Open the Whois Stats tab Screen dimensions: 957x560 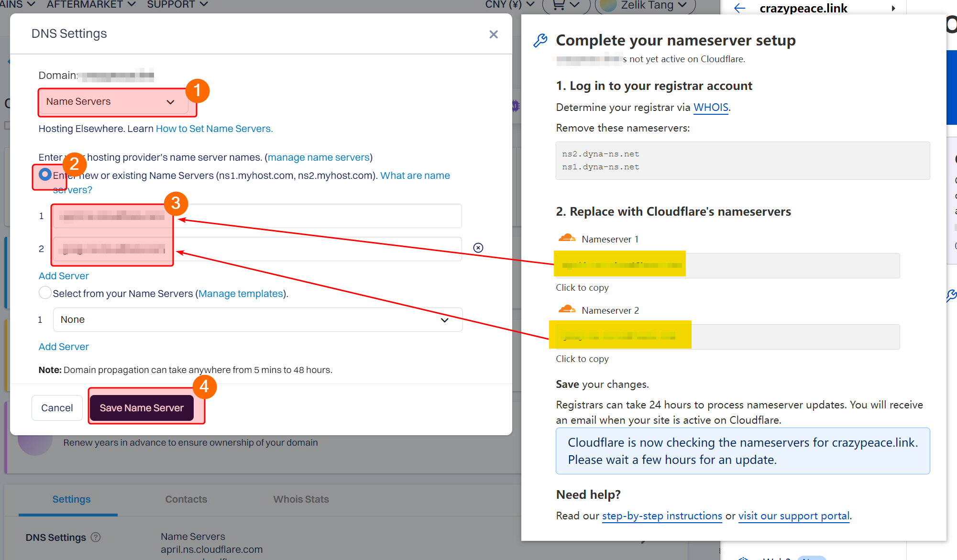(x=301, y=499)
